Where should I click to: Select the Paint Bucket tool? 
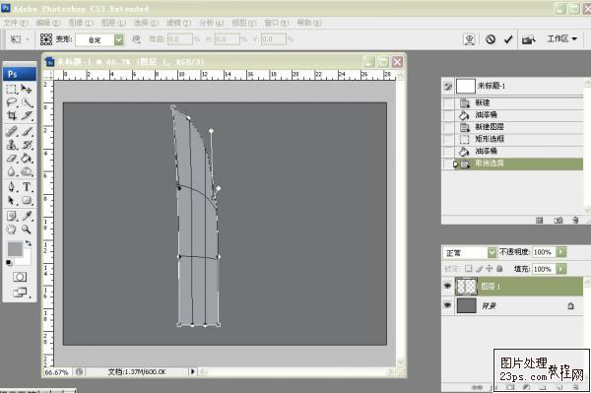[x=27, y=159]
